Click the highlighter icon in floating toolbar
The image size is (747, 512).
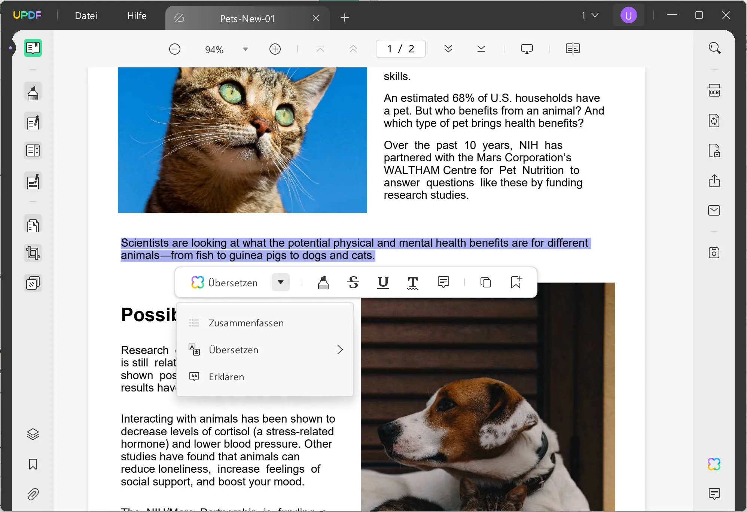coord(323,282)
